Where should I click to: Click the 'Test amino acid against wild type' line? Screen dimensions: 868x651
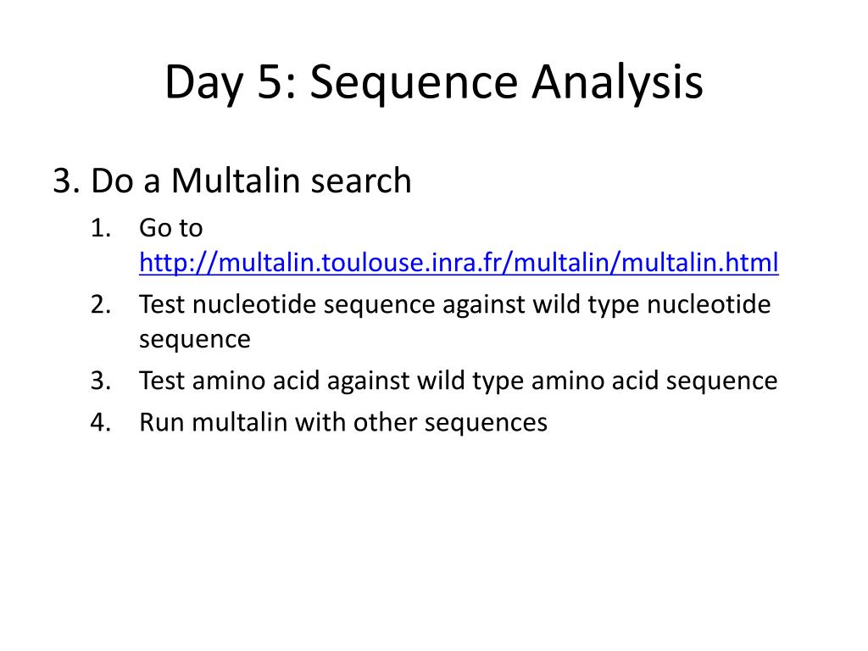point(459,381)
